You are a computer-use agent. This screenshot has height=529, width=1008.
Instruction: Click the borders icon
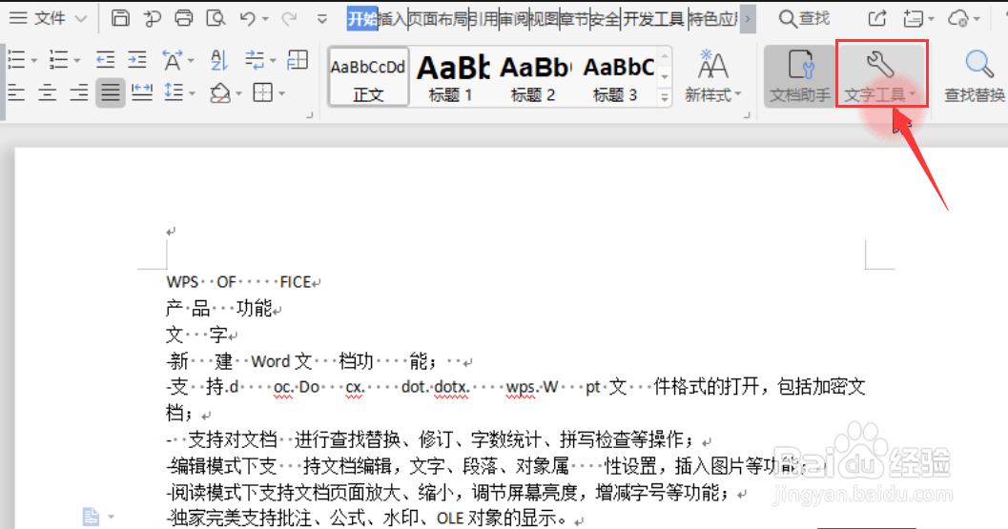pos(263,93)
